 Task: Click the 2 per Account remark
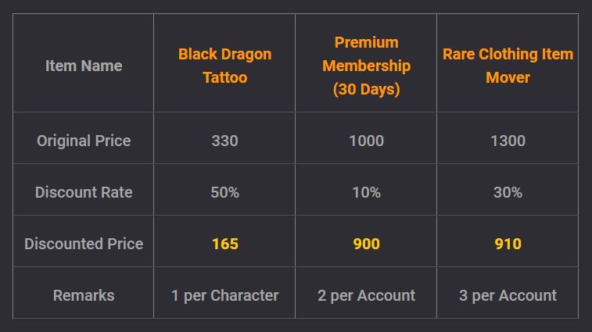(x=366, y=296)
